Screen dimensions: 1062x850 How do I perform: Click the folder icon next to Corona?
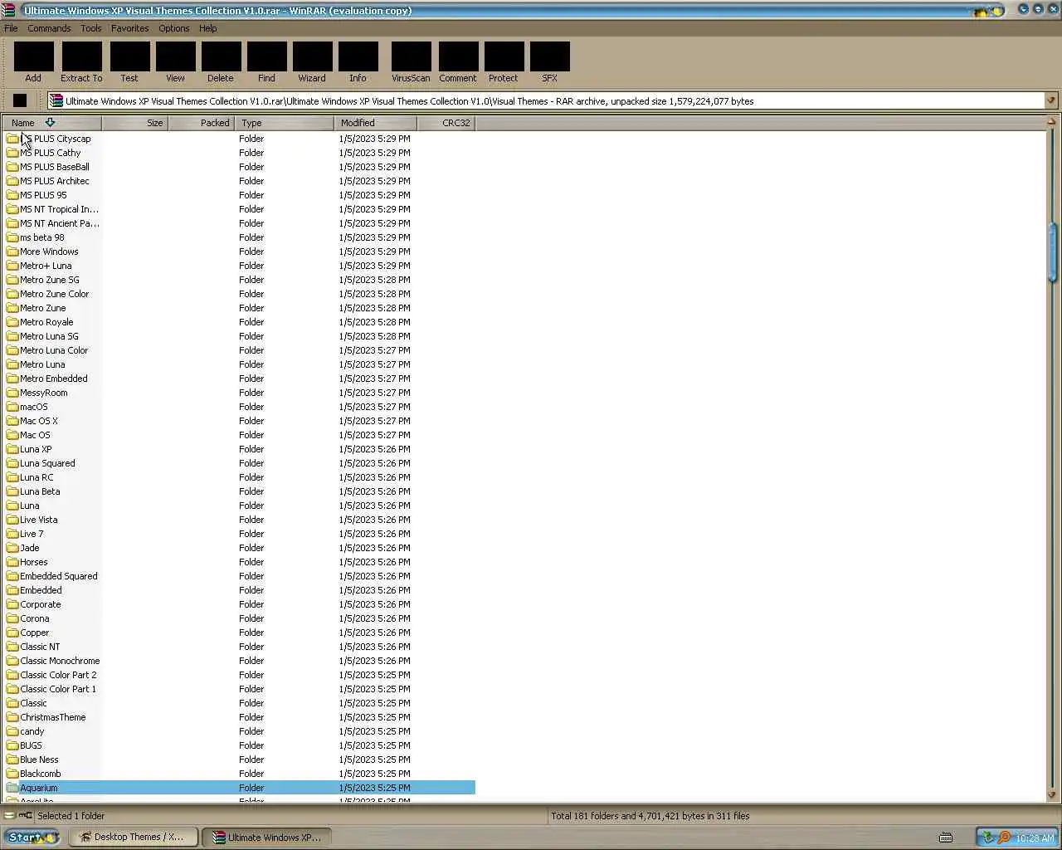12,618
